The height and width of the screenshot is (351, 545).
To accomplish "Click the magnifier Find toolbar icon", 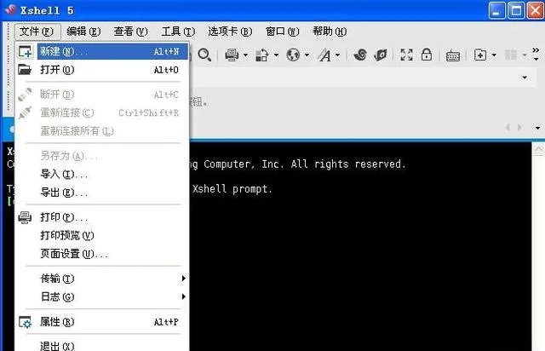I will pos(204,55).
